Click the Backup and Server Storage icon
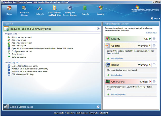161x116 pixels. click(70, 8)
